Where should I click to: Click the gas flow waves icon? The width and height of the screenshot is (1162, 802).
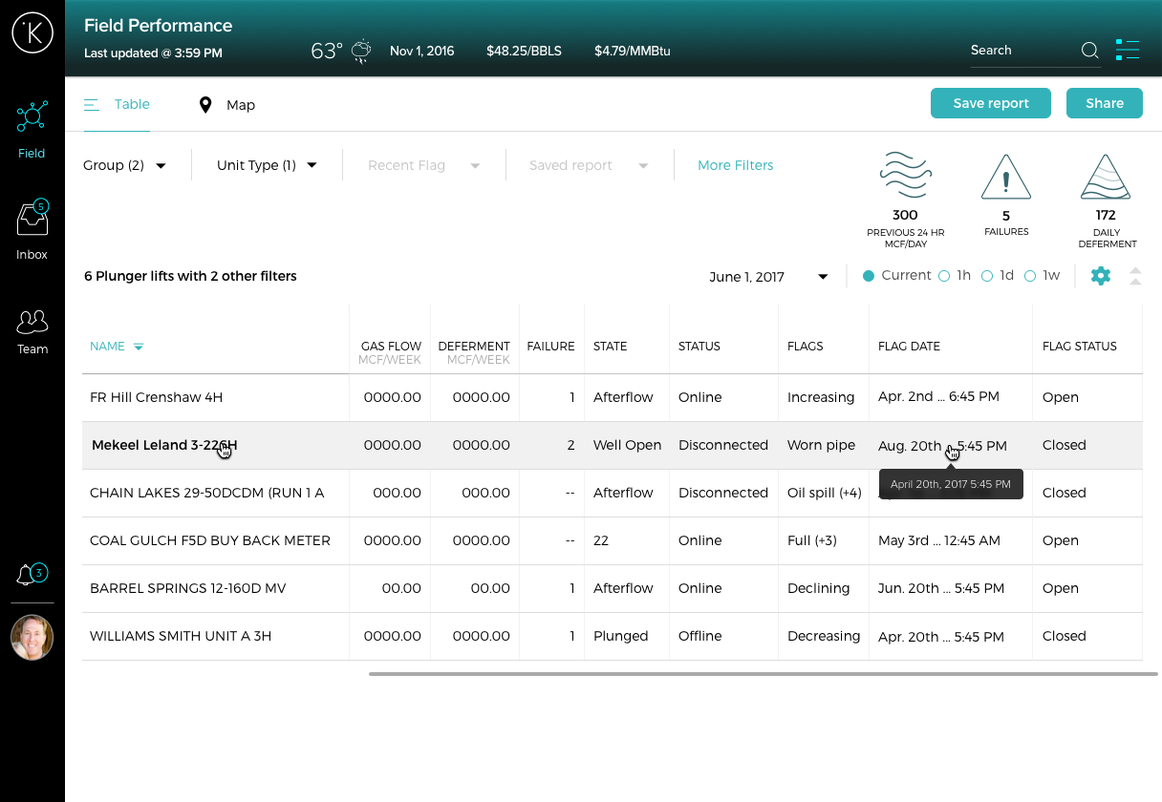tap(905, 176)
